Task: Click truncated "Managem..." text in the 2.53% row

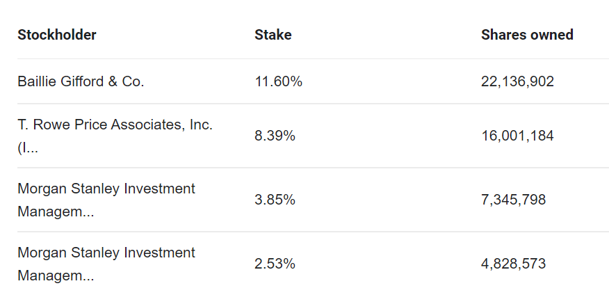Action: (56, 276)
